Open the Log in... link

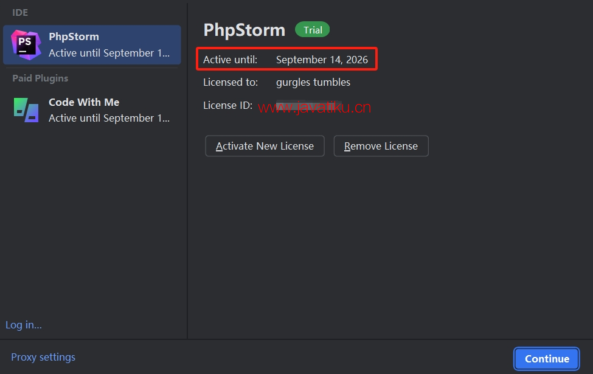(x=24, y=325)
